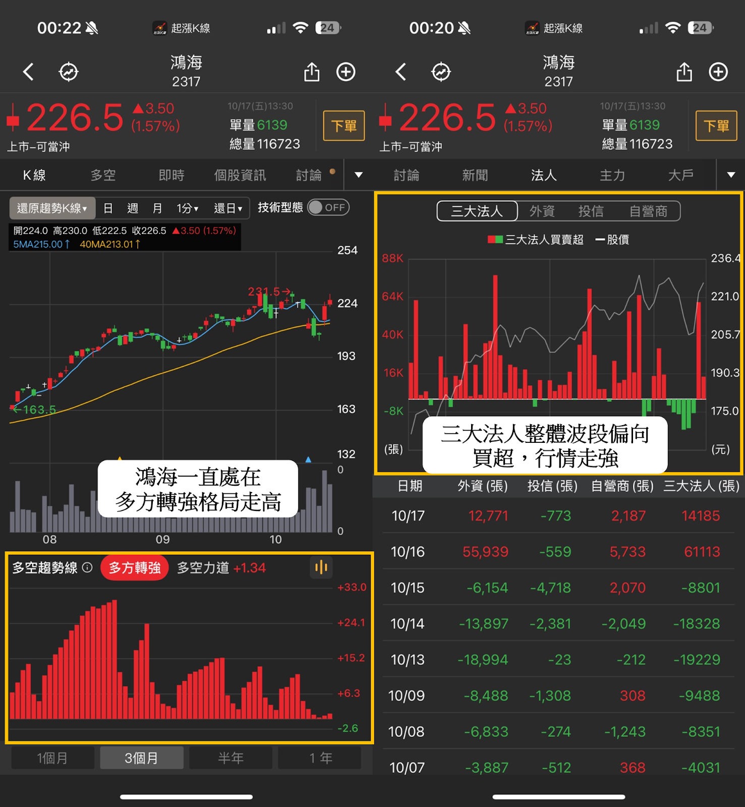The width and height of the screenshot is (745, 807).
Task: Tap 5MA215.00 moving average label
Action: pos(41,244)
